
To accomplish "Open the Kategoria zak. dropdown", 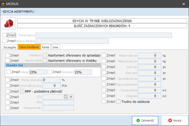I will 71,108.
